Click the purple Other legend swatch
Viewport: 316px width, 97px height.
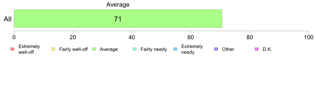tap(216, 49)
